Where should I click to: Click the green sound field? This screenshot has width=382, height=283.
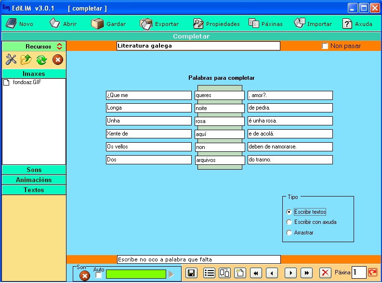click(x=136, y=274)
